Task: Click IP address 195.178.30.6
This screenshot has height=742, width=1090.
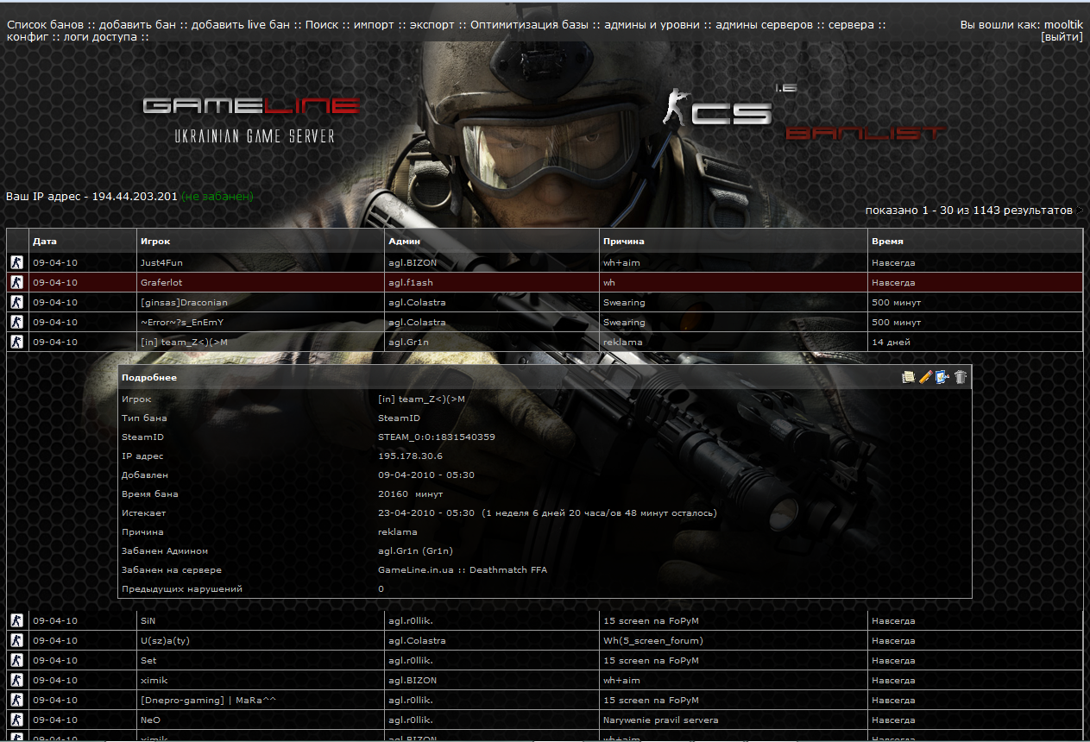Action: [x=410, y=456]
